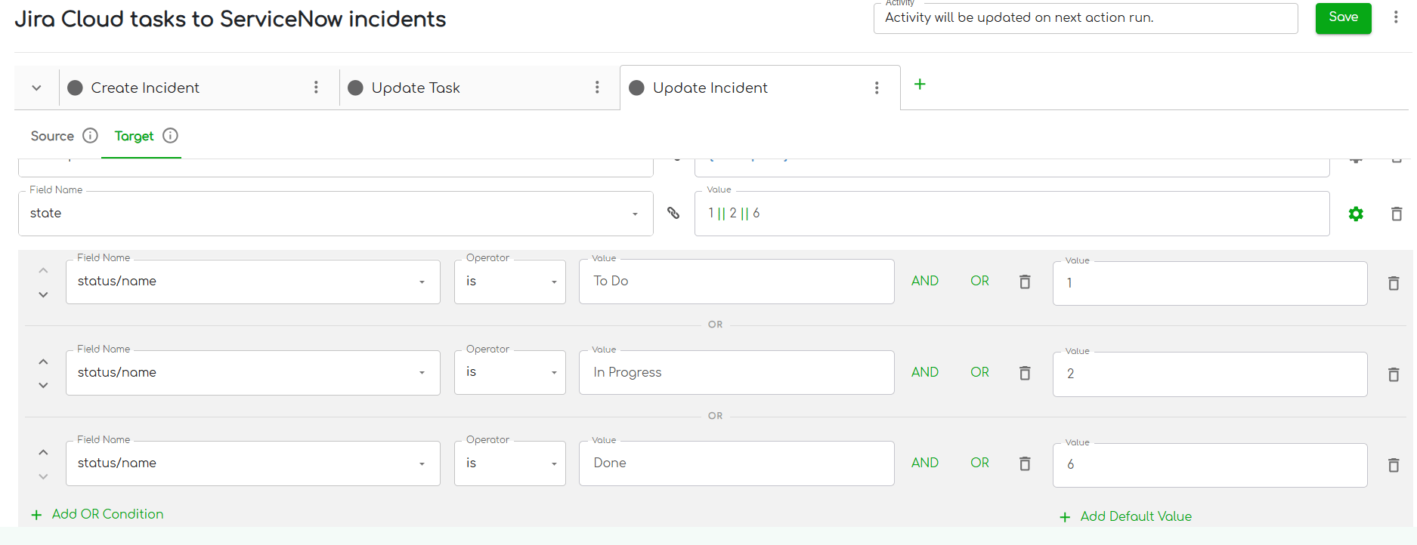Viewport: 1417px width, 545px height.
Task: Move the To Do condition up
Action: (x=43, y=270)
